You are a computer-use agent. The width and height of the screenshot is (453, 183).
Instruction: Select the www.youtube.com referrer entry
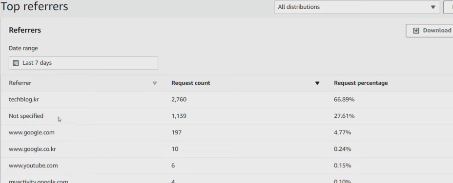point(33,165)
